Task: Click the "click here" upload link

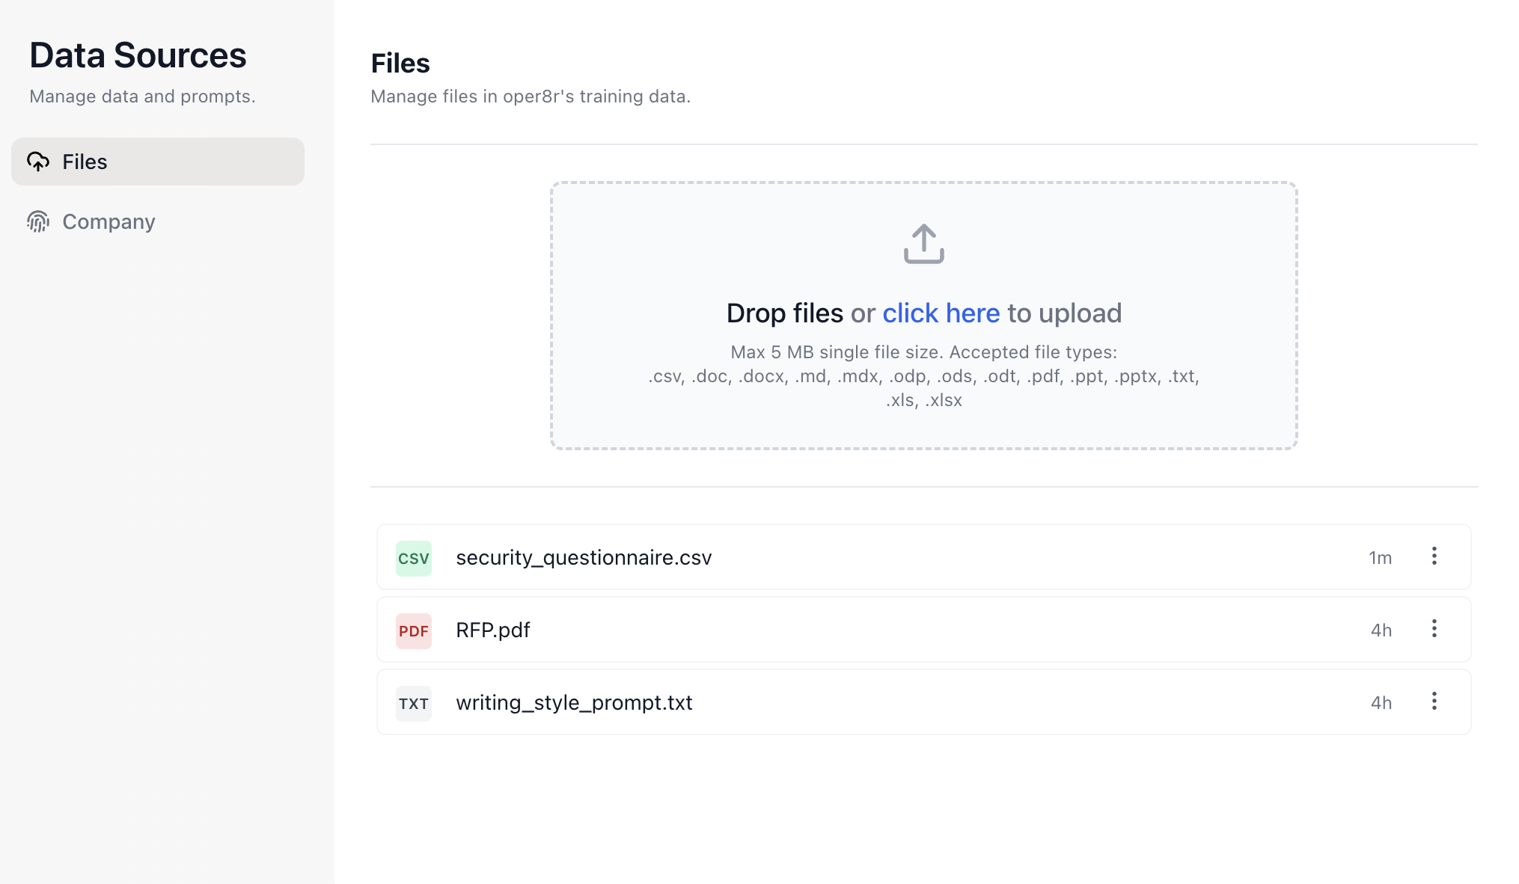Action: tap(941, 313)
